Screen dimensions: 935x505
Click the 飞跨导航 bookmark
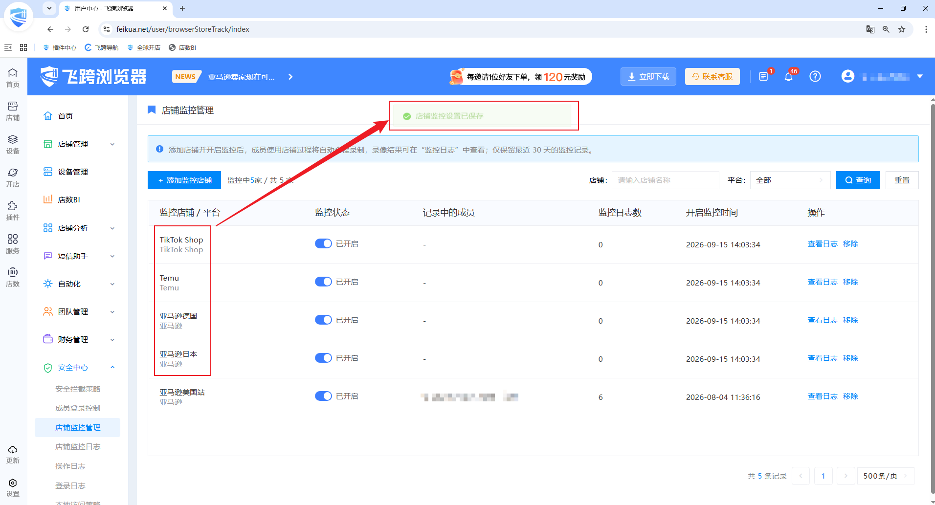(x=102, y=47)
